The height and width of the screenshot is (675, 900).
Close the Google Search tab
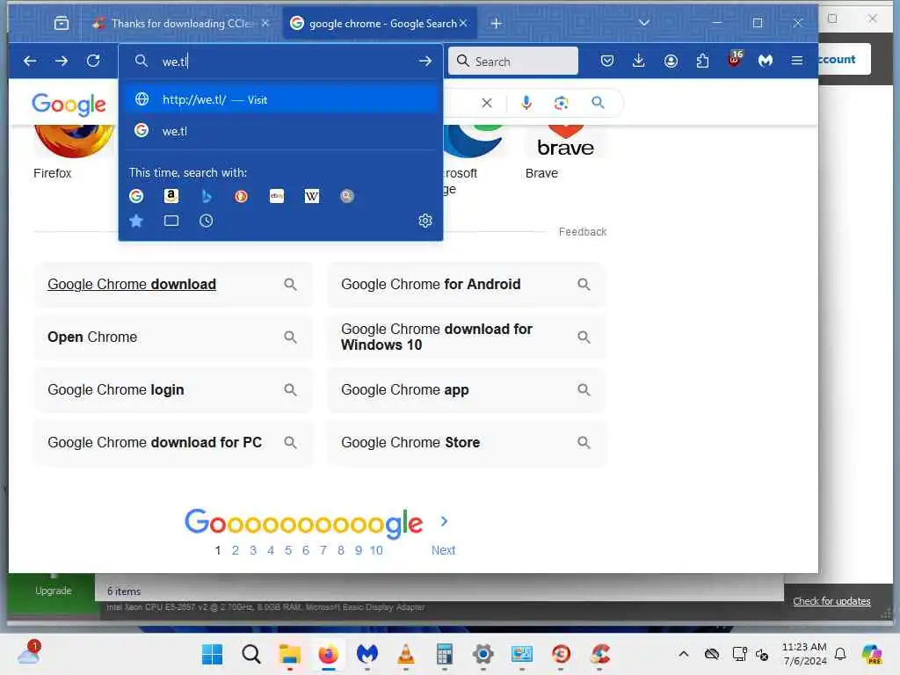463,23
